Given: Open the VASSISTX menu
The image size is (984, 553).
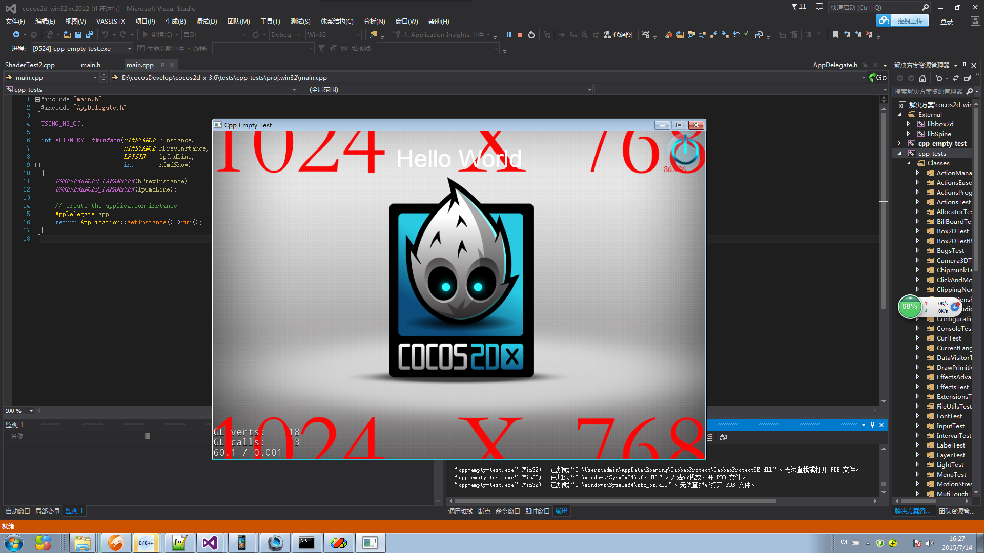Looking at the screenshot, I should tap(111, 22).
